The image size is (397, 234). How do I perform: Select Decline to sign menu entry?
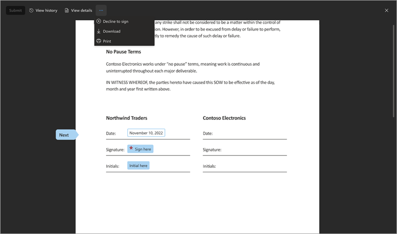click(x=124, y=21)
